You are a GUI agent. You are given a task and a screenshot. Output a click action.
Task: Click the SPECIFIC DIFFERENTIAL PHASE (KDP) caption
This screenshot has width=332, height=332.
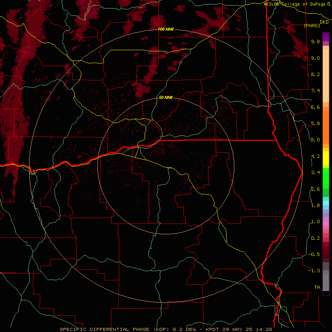(x=114, y=329)
